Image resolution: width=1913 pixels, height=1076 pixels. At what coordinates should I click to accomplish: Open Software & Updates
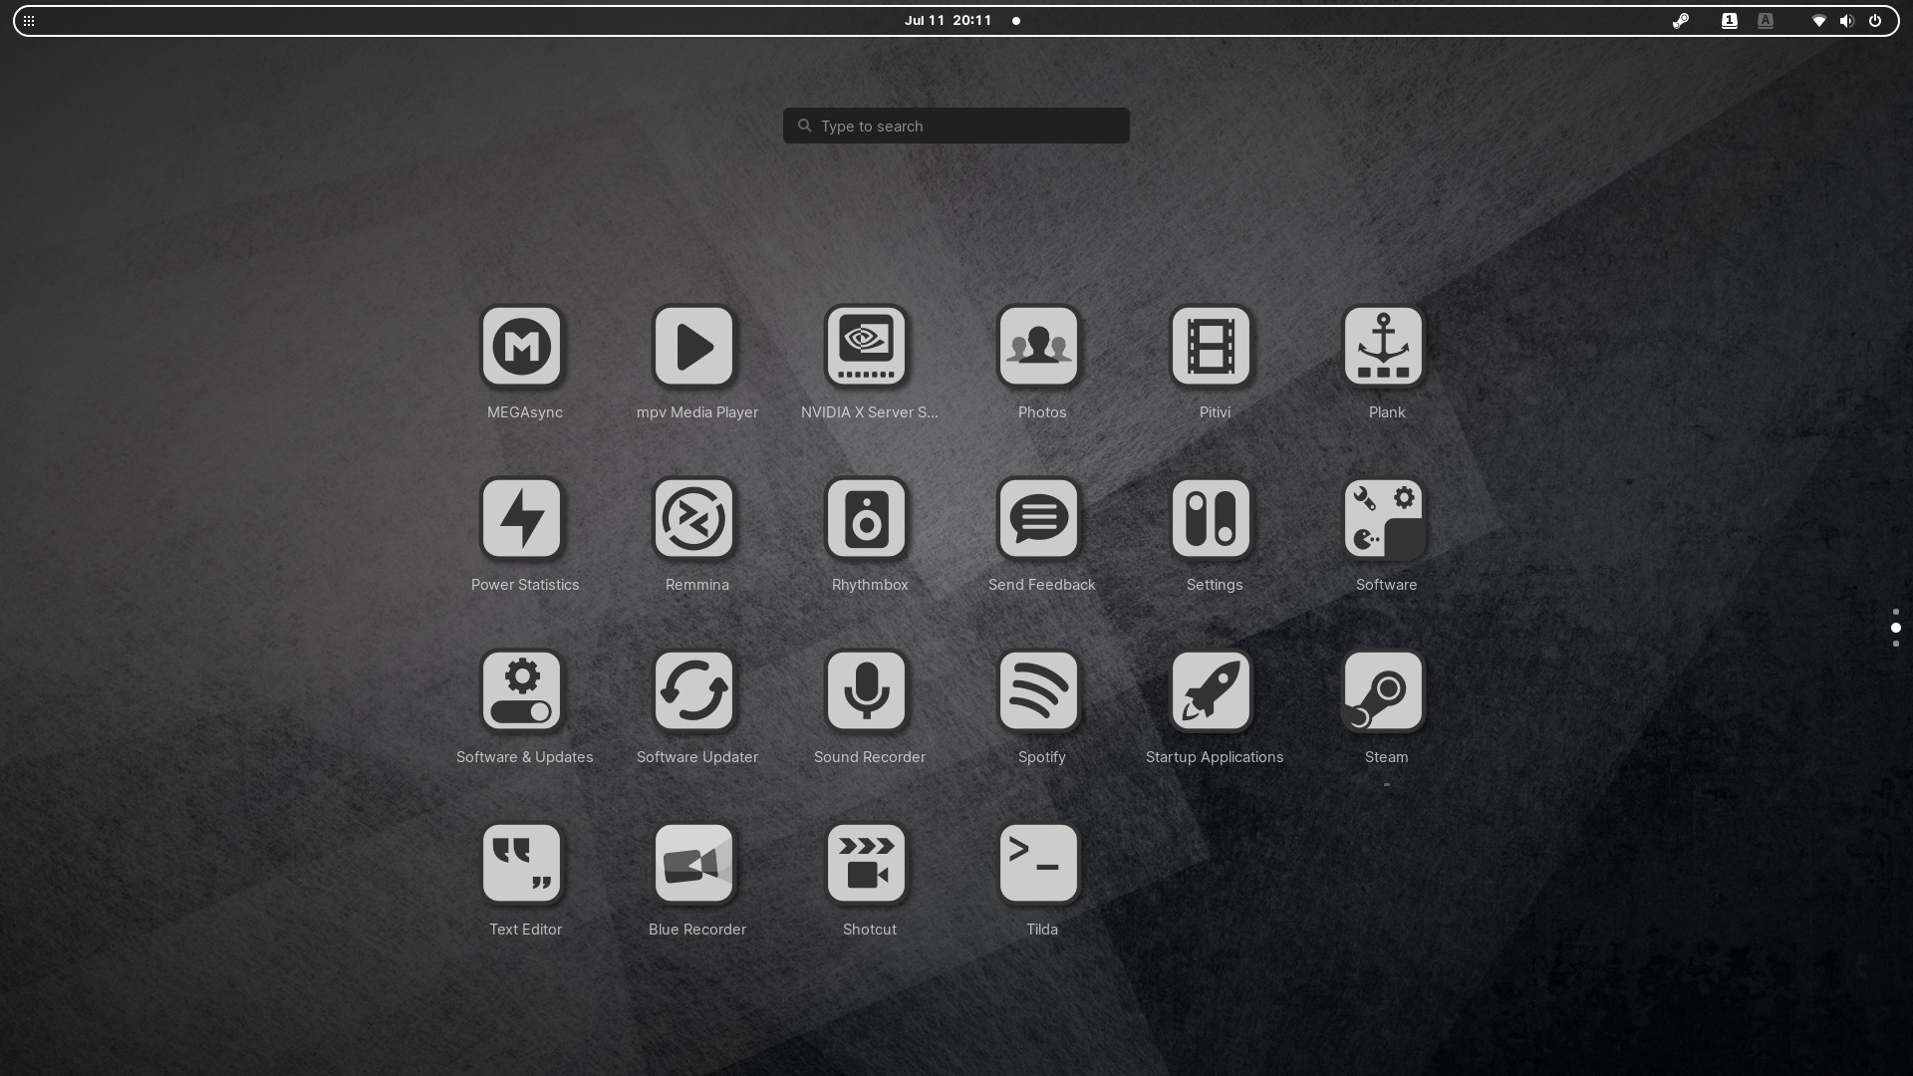pyautogui.click(x=522, y=690)
